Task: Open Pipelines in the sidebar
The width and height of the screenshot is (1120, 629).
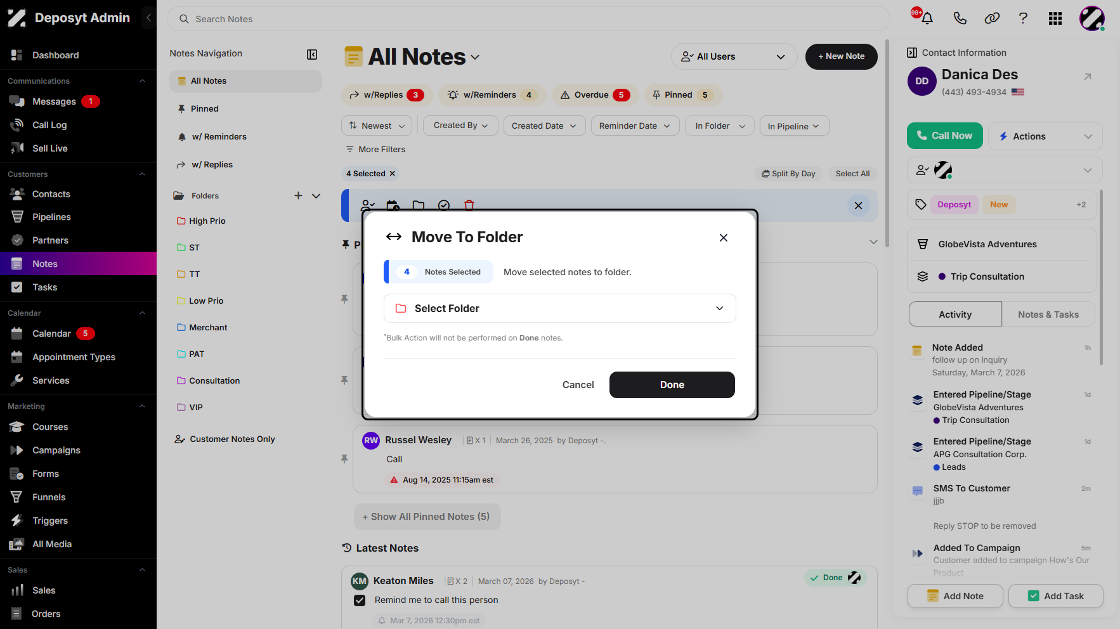Action: tap(51, 217)
